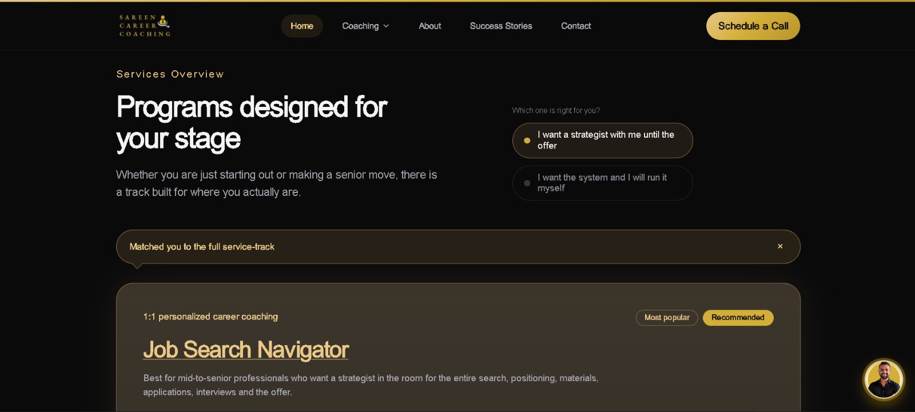Go to the Home nav item
The width and height of the screenshot is (915, 412).
[x=302, y=26]
